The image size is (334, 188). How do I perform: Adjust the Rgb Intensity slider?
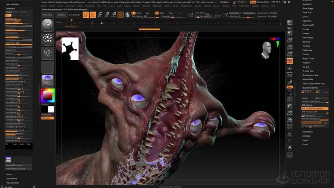tap(145, 16)
